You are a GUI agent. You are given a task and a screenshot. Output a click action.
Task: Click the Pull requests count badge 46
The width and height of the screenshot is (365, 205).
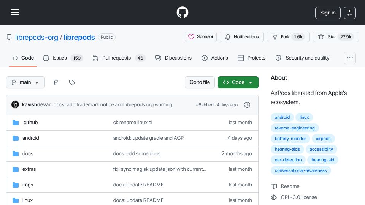(140, 58)
